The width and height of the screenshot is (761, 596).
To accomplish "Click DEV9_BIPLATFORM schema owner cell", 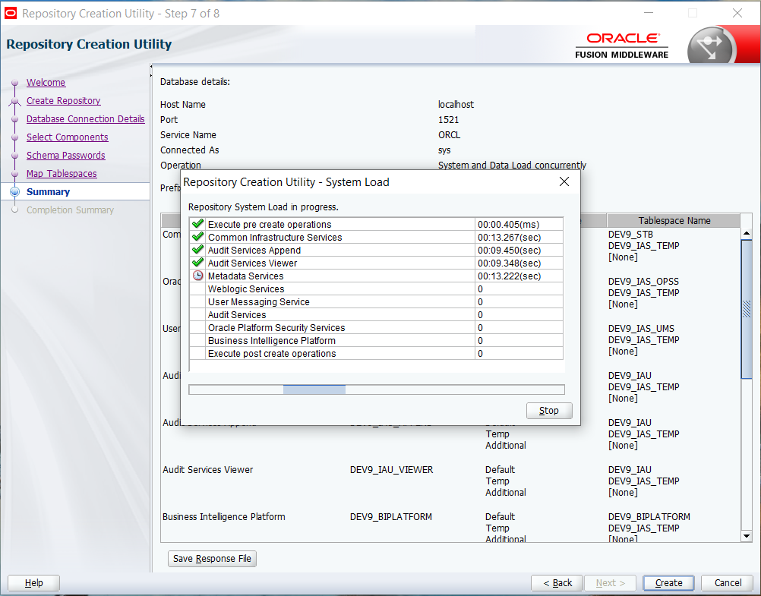I will [x=390, y=517].
